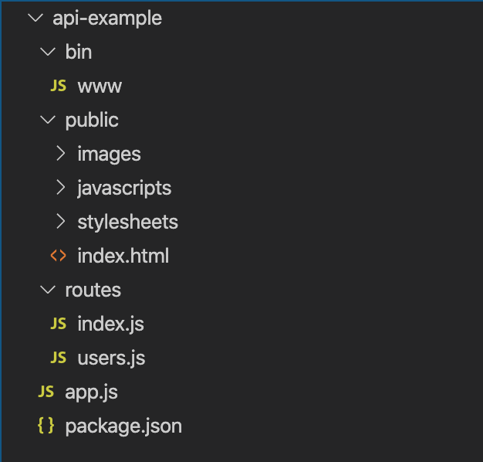Open the package.json file
Image resolution: width=483 pixels, height=462 pixels.
(x=123, y=426)
